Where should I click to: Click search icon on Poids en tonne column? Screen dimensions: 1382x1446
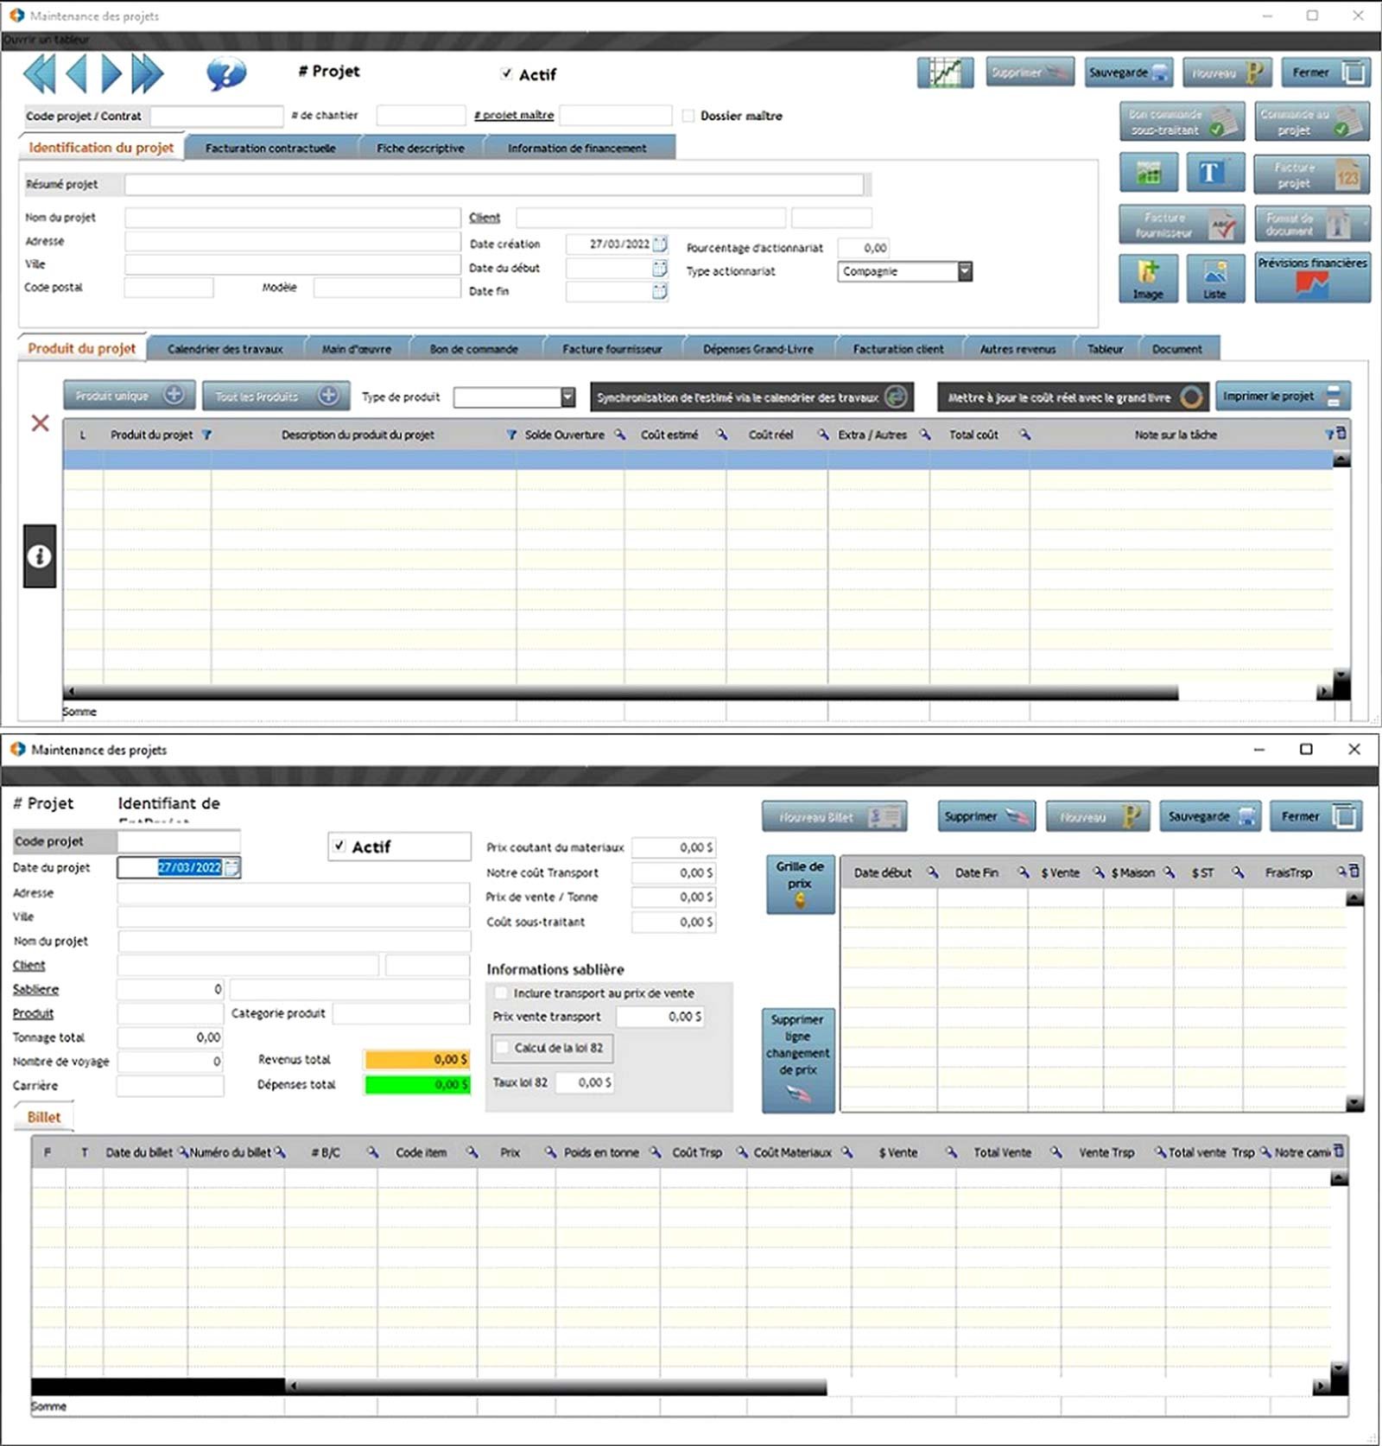[655, 1152]
